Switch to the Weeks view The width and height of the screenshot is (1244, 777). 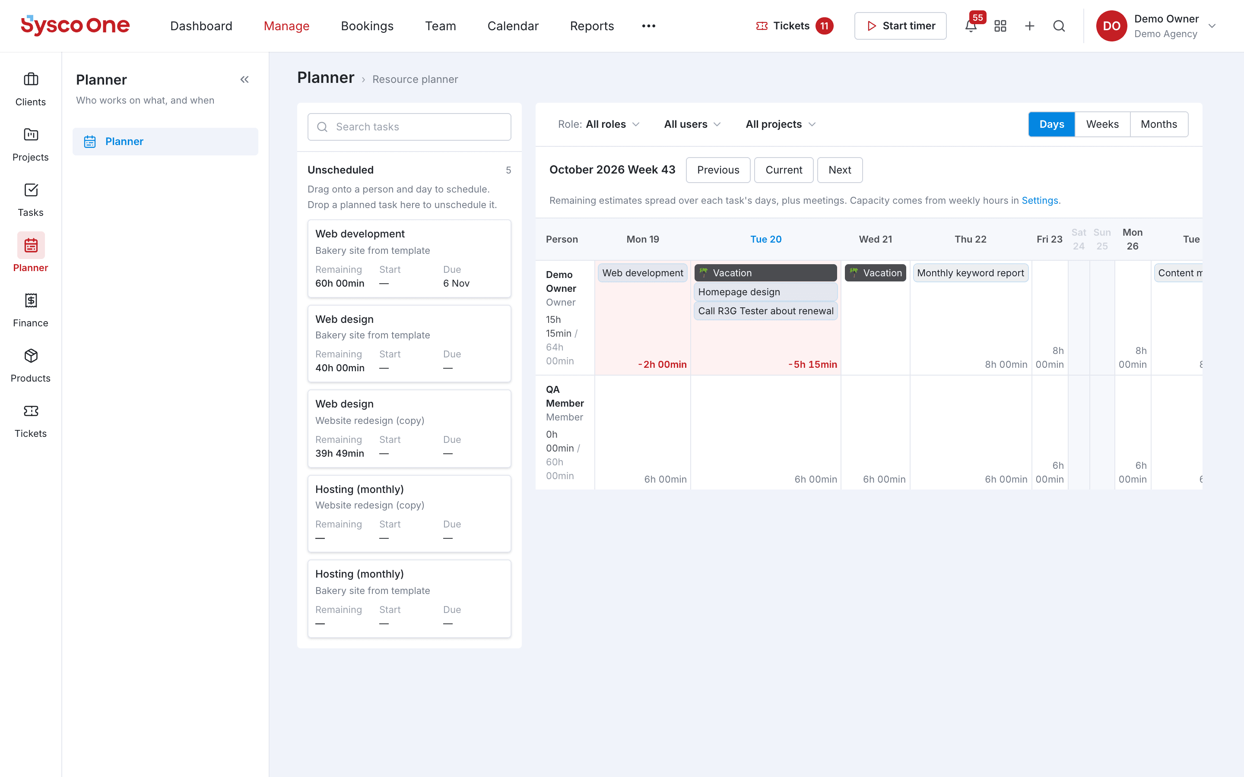(x=1102, y=124)
